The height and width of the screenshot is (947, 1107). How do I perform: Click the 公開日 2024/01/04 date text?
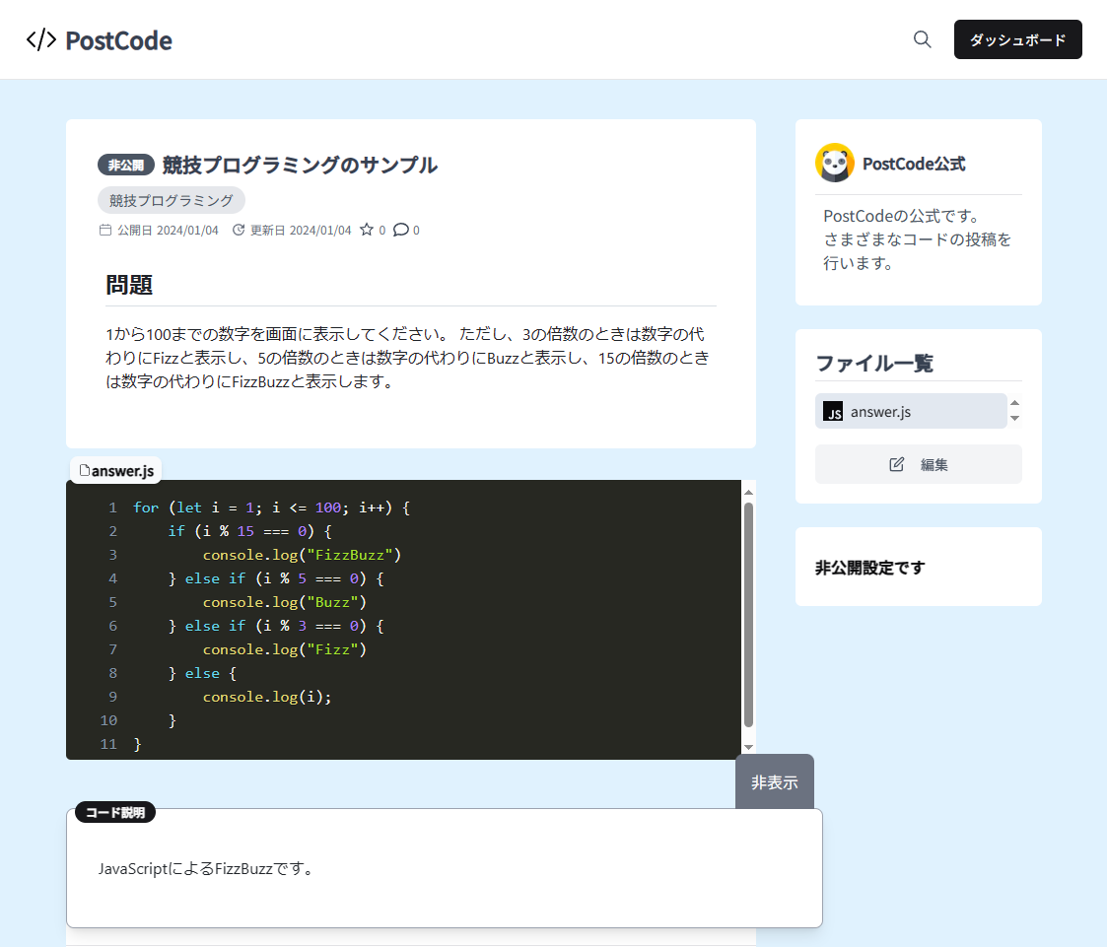click(168, 230)
